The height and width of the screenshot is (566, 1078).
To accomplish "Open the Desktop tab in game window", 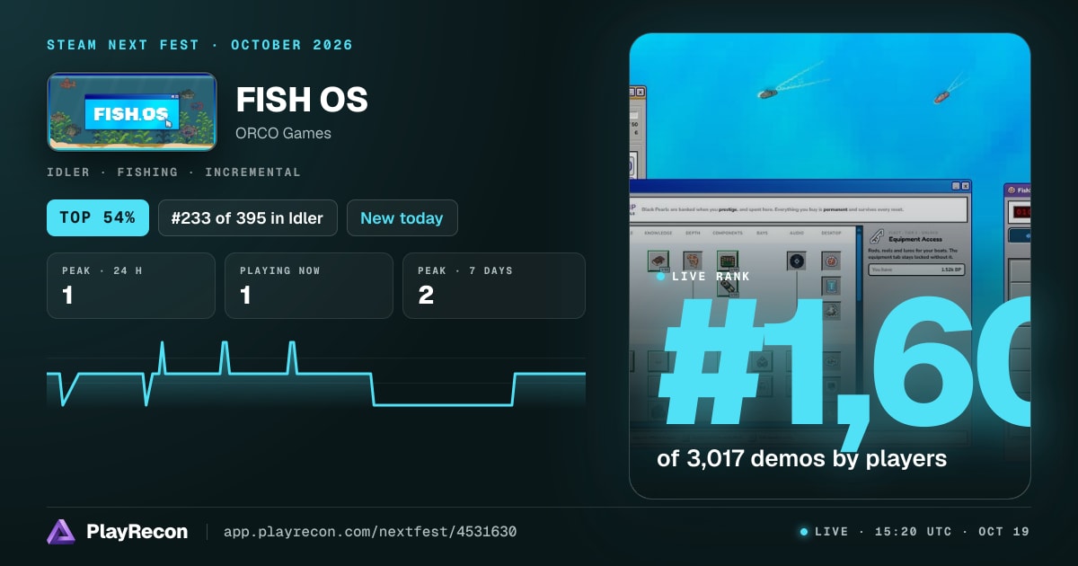I will click(x=831, y=233).
